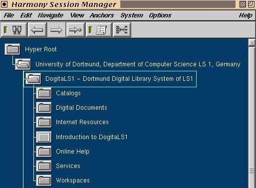Image resolution: width=256 pixels, height=188 pixels.
Task: Select University of Dortmund collection label
Action: [138, 64]
